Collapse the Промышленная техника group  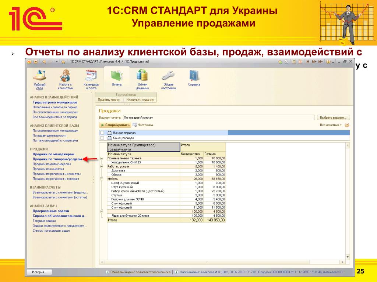pos(102,158)
